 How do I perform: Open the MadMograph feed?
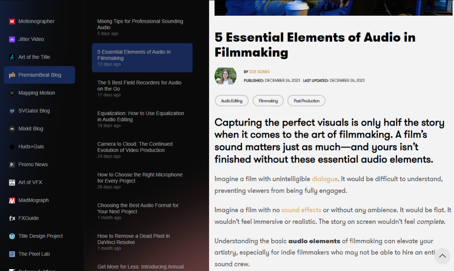(39, 200)
